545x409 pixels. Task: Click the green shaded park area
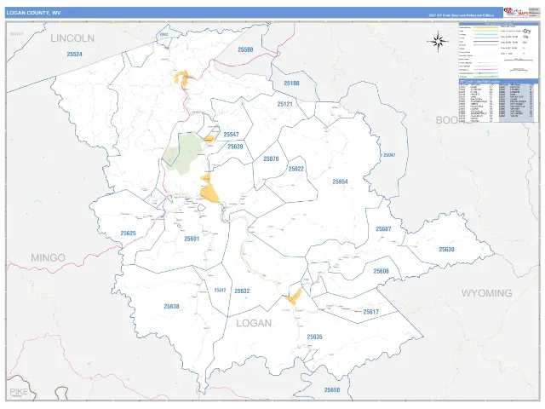coord(184,153)
